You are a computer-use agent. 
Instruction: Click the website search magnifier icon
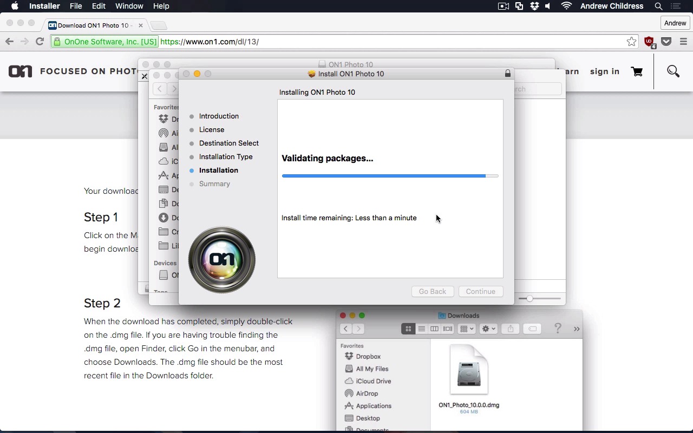coord(673,71)
